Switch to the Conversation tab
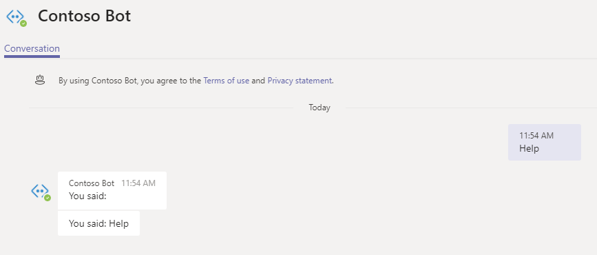This screenshot has width=597, height=255. tap(32, 49)
